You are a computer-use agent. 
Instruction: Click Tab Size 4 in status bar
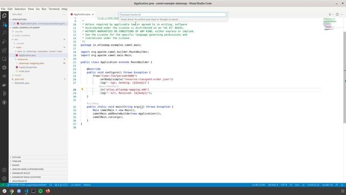tap(273, 185)
